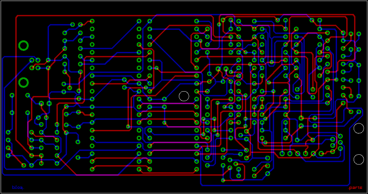Select the lower white drill circle at right edge

358,159
